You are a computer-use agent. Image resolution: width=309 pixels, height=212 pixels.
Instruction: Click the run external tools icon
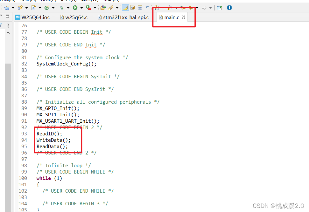(x=88, y=8)
